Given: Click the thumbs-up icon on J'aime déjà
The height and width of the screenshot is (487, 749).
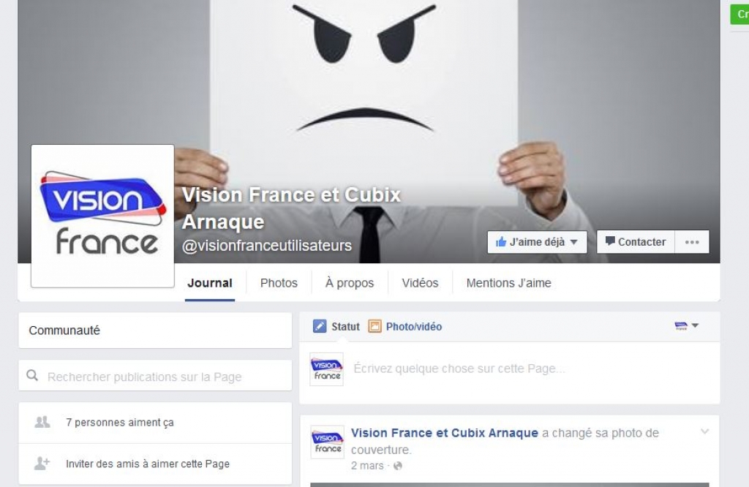Looking at the screenshot, I should coord(500,242).
